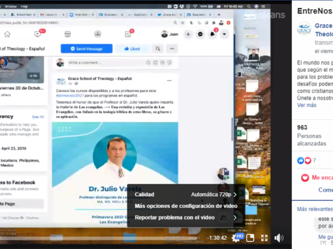Open a new browser tab with the plus
The width and height of the screenshot is (333, 249).
click(219, 14)
